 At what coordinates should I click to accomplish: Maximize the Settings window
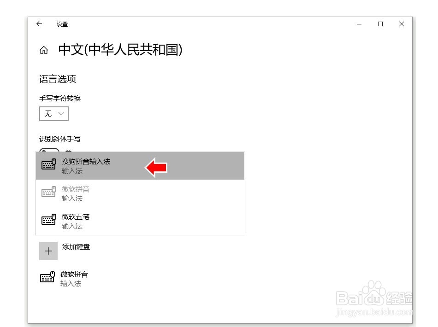[380, 24]
